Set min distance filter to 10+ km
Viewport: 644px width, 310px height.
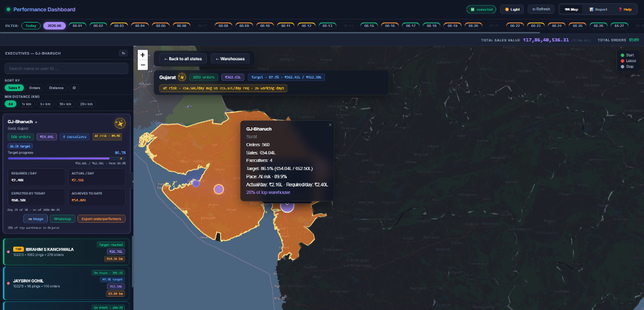pyautogui.click(x=65, y=104)
